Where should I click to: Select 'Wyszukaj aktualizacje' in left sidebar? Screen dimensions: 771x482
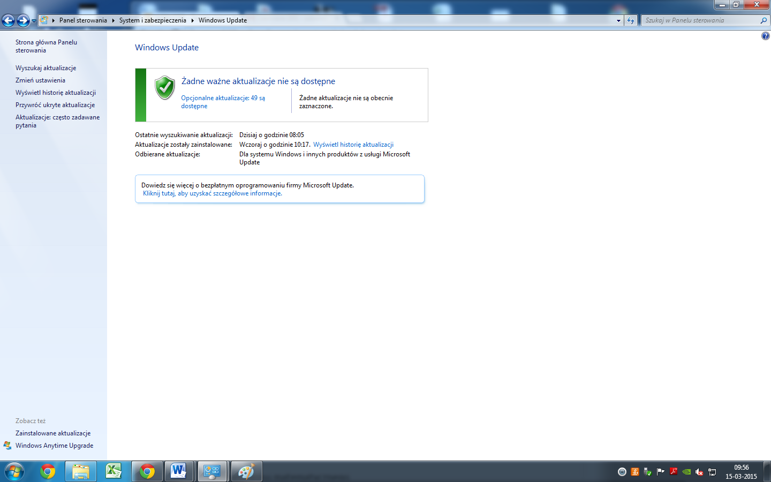pyautogui.click(x=46, y=68)
